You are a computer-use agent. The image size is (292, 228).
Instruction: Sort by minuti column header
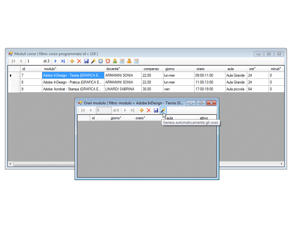tap(276, 69)
